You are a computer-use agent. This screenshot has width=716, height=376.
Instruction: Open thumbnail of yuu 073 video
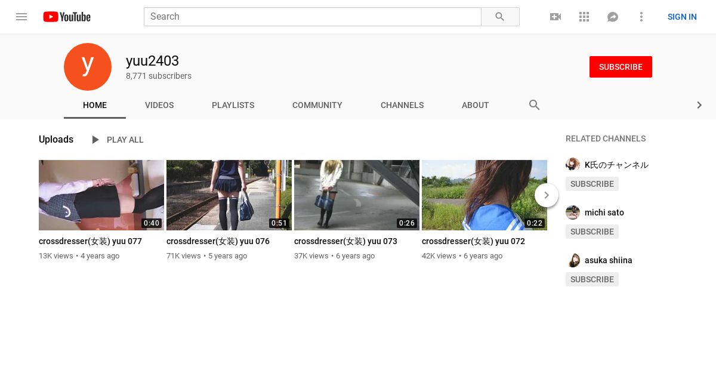(357, 195)
